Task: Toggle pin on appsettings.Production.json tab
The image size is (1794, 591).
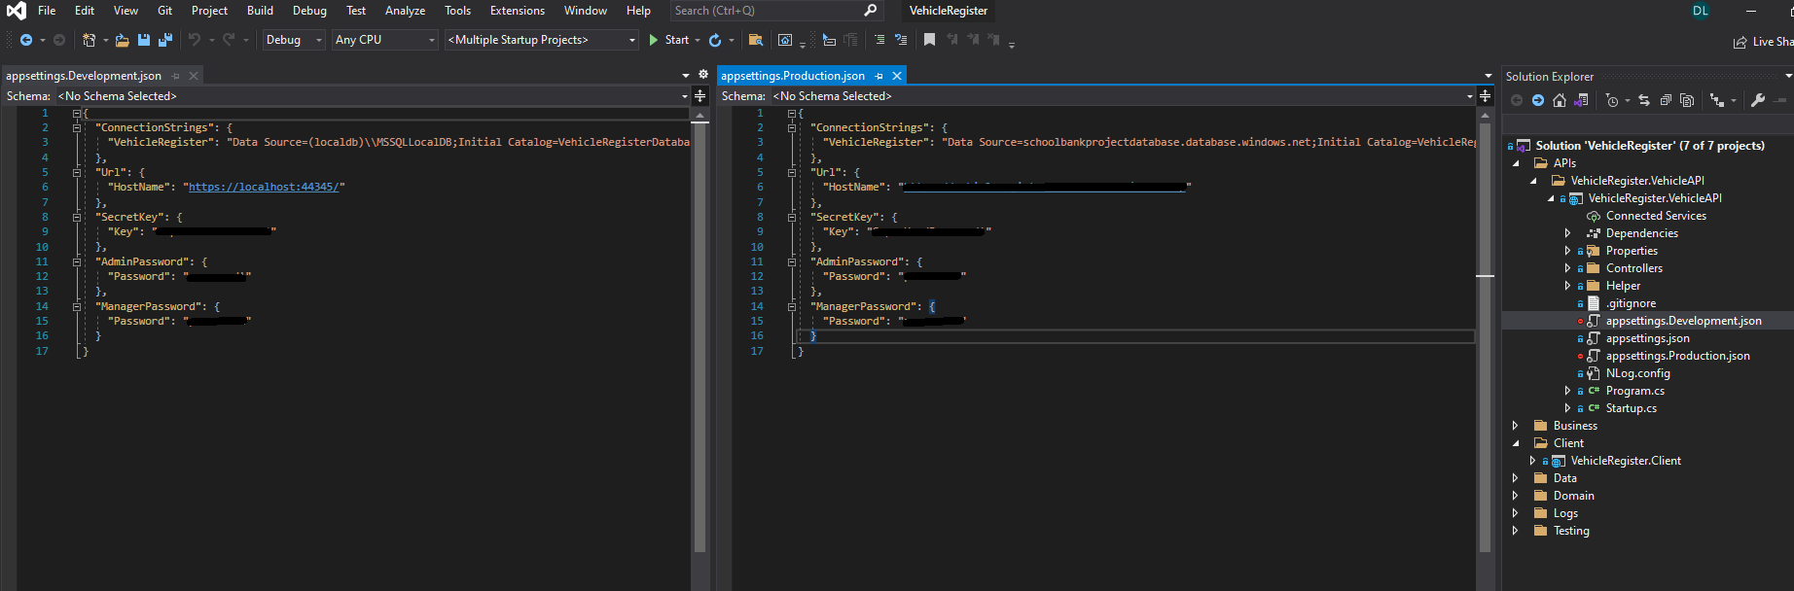Action: point(879,76)
